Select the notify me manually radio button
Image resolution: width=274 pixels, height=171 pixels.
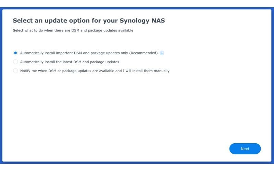15,71
